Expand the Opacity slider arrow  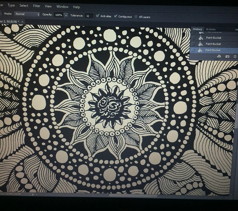[66, 15]
